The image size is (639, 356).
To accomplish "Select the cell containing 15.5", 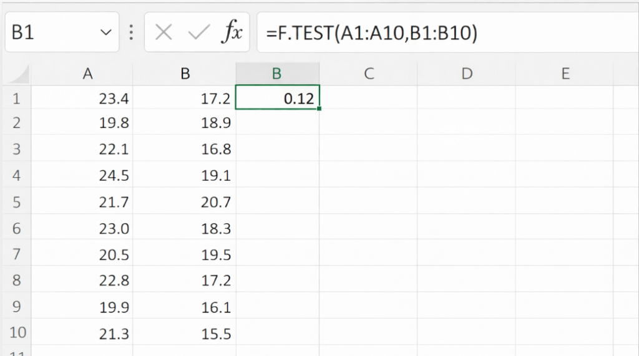I will 185,334.
